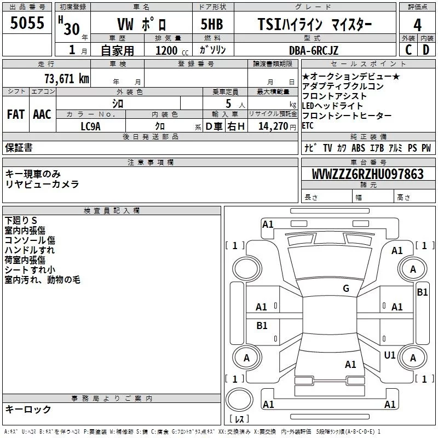Click the model code DBA-6RCJZ
Viewport: 438px width, 438px height.
(314, 50)
